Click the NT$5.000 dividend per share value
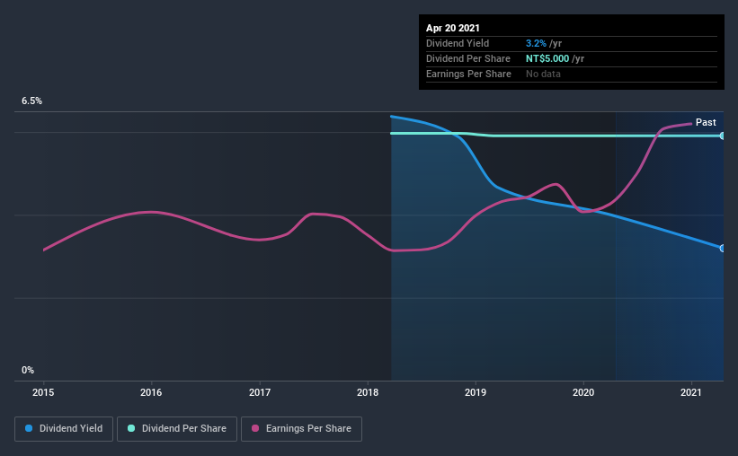Screen dimensions: 738x456 (547, 58)
